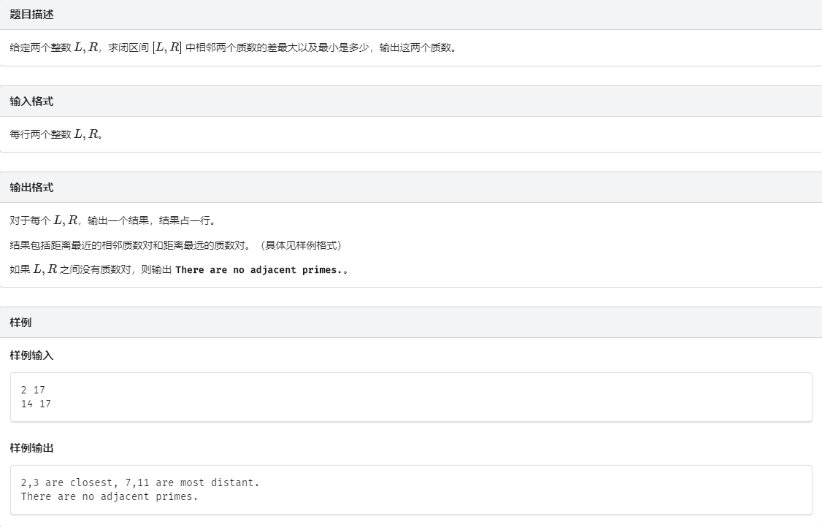This screenshot has height=527, width=822.
Task: Select the conditional line 如果 L,R 之间没有质数对
Action: coord(69,269)
